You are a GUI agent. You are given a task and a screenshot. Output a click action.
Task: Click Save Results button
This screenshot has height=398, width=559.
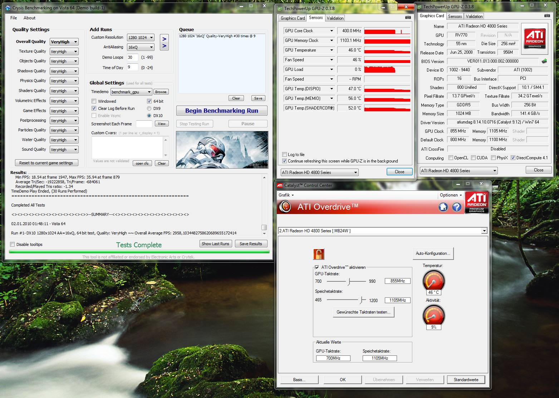click(251, 244)
